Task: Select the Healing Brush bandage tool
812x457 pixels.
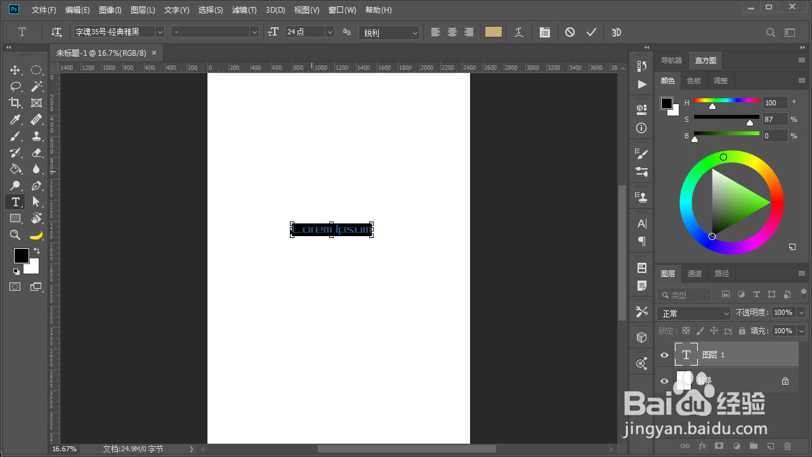Action: pyautogui.click(x=36, y=119)
